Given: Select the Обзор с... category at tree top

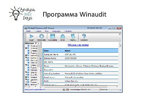Looking at the screenshot, I should tap(34, 46).
